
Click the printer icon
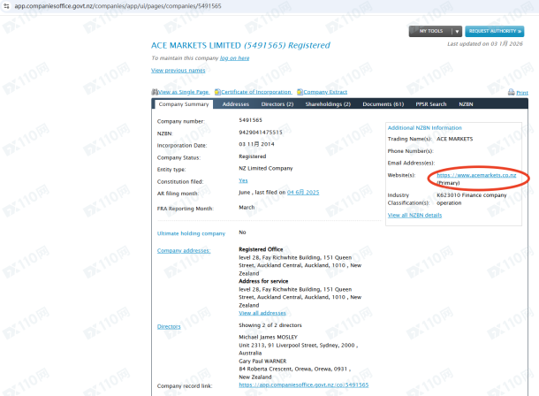[511, 92]
